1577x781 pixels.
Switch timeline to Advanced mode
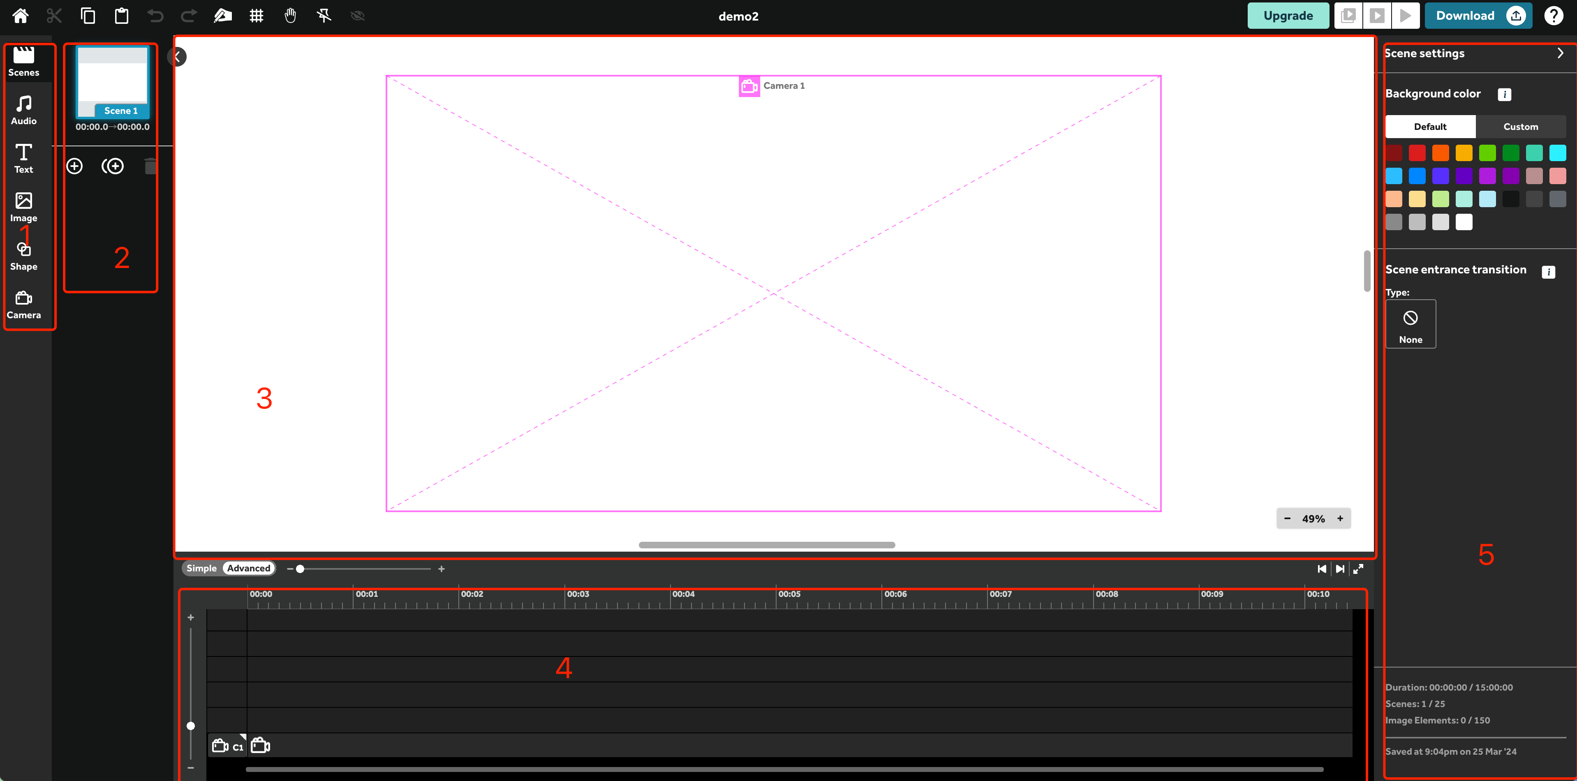point(249,568)
